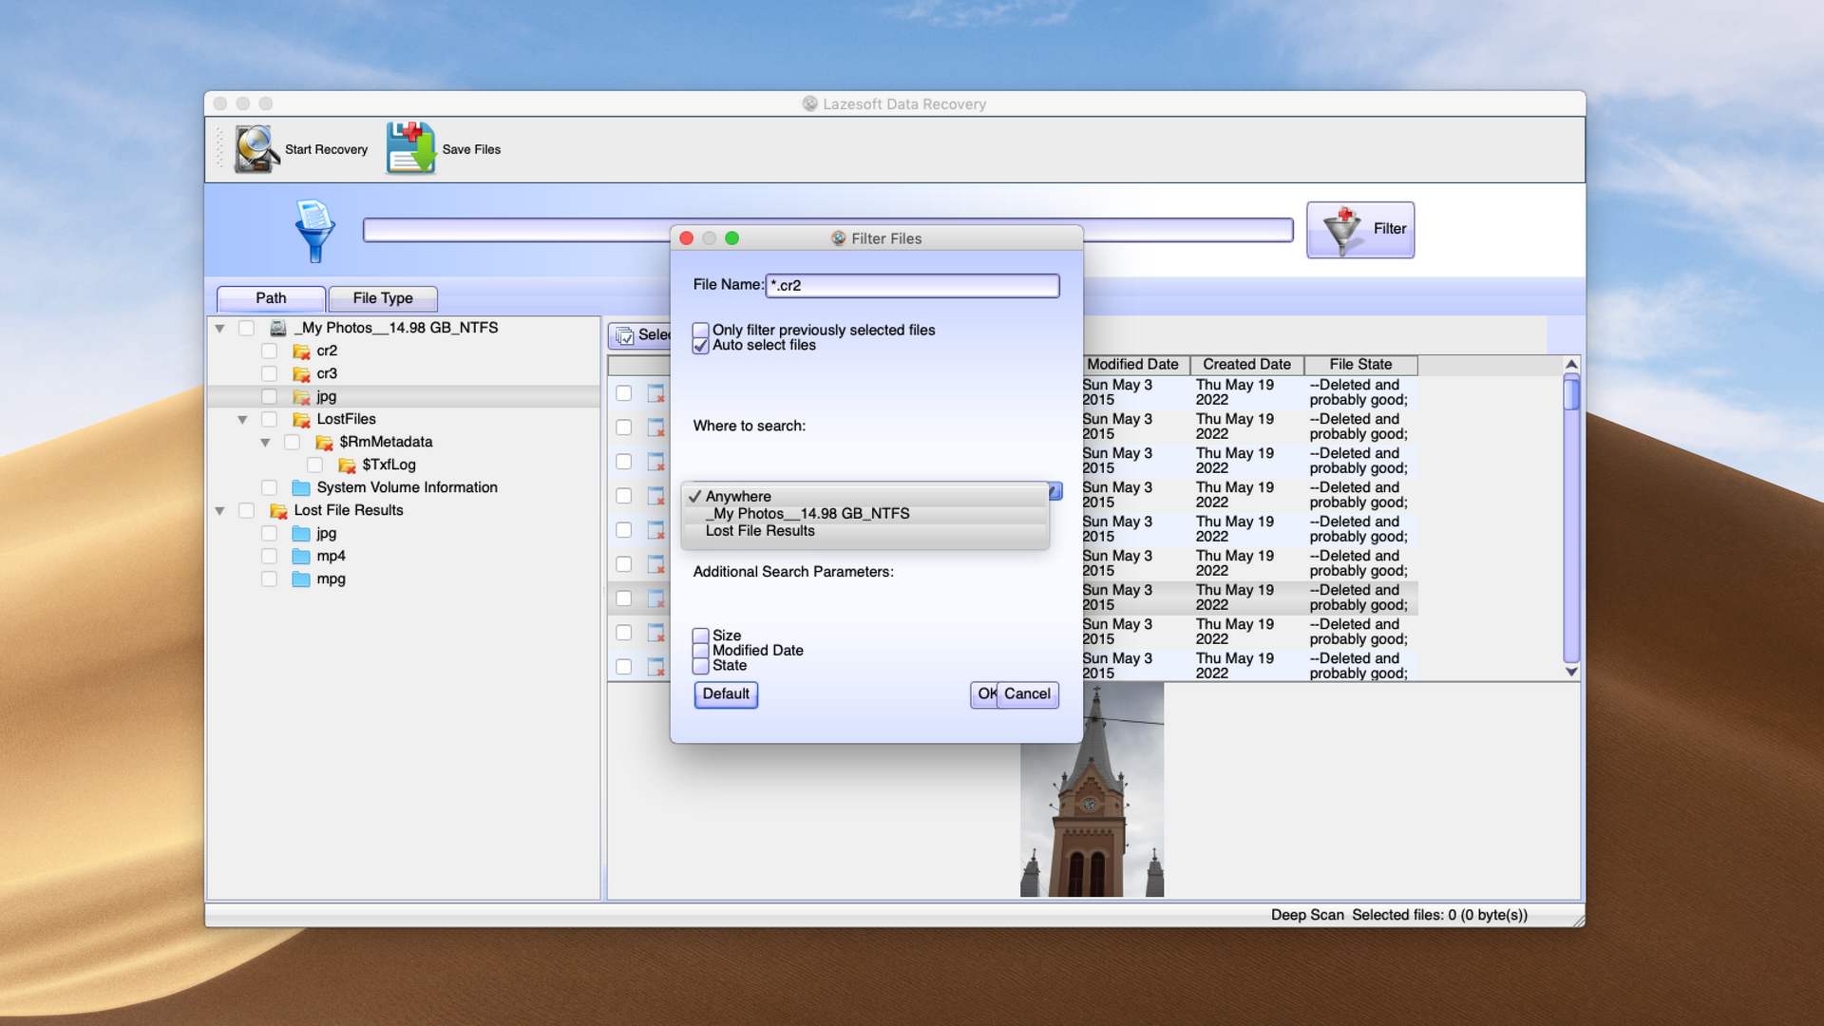Click the Filter button funnel icon
The width and height of the screenshot is (1824, 1026).
[1342, 230]
